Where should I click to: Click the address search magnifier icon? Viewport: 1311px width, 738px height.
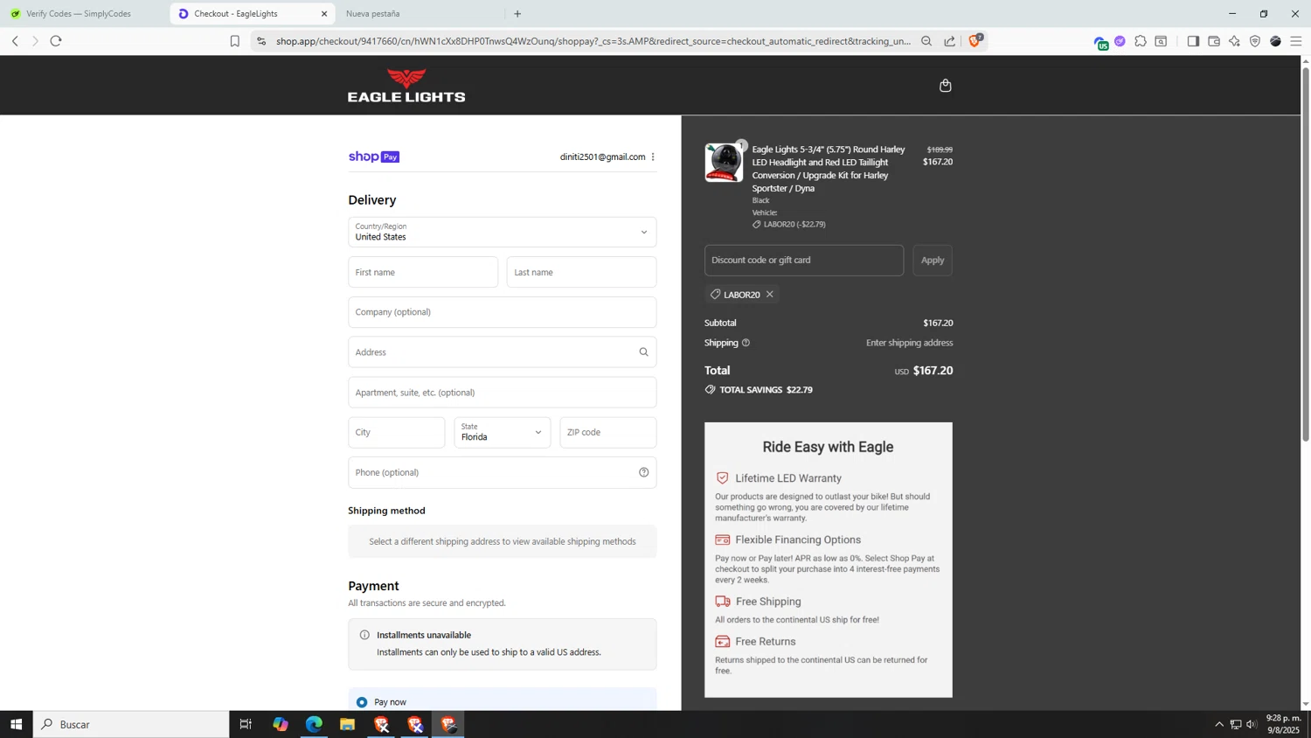point(643,352)
